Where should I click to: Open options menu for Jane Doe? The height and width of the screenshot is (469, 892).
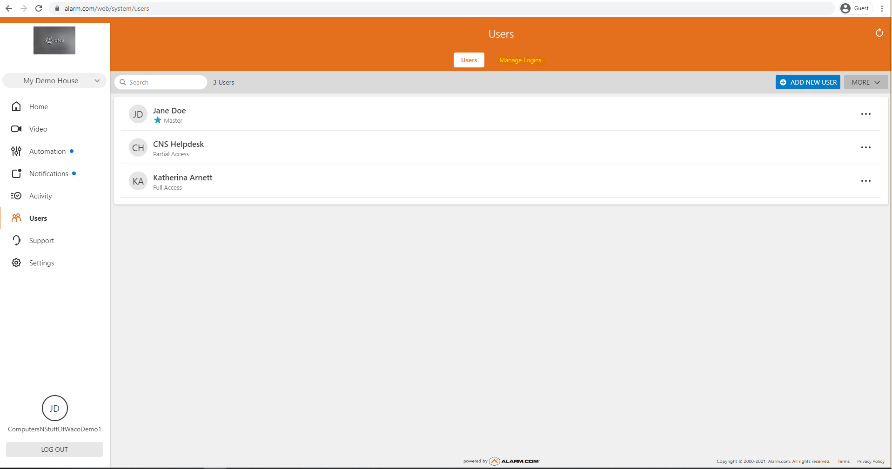[x=865, y=114]
